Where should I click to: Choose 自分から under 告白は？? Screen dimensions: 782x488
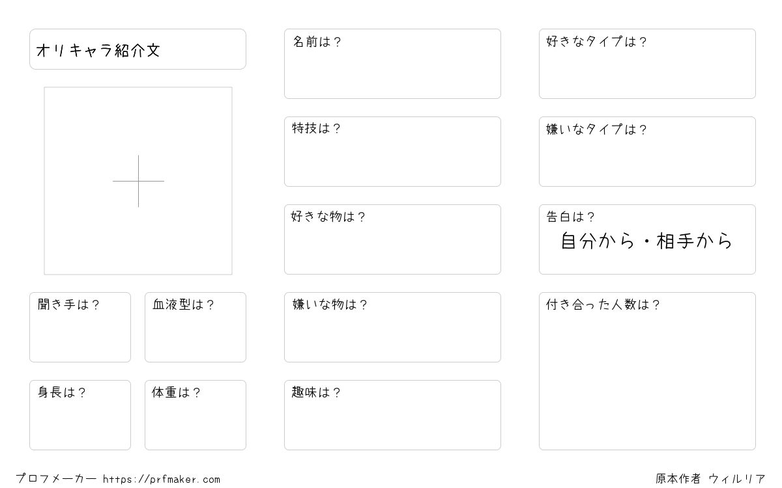(598, 241)
